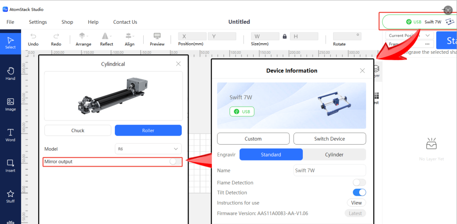457x224 pixels.
Task: Open the Current Position dropdown
Action: tap(410, 35)
